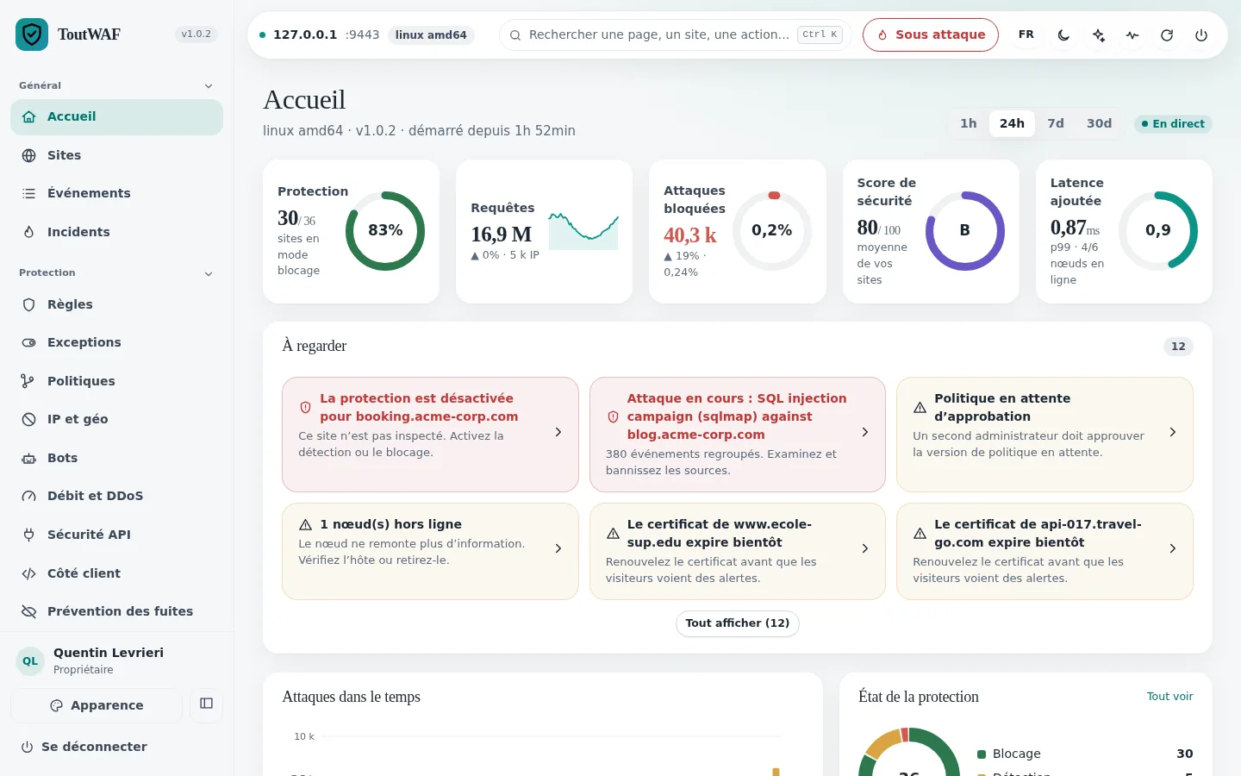Toggle the En direct live indicator
The width and height of the screenshot is (1241, 776).
(x=1173, y=124)
